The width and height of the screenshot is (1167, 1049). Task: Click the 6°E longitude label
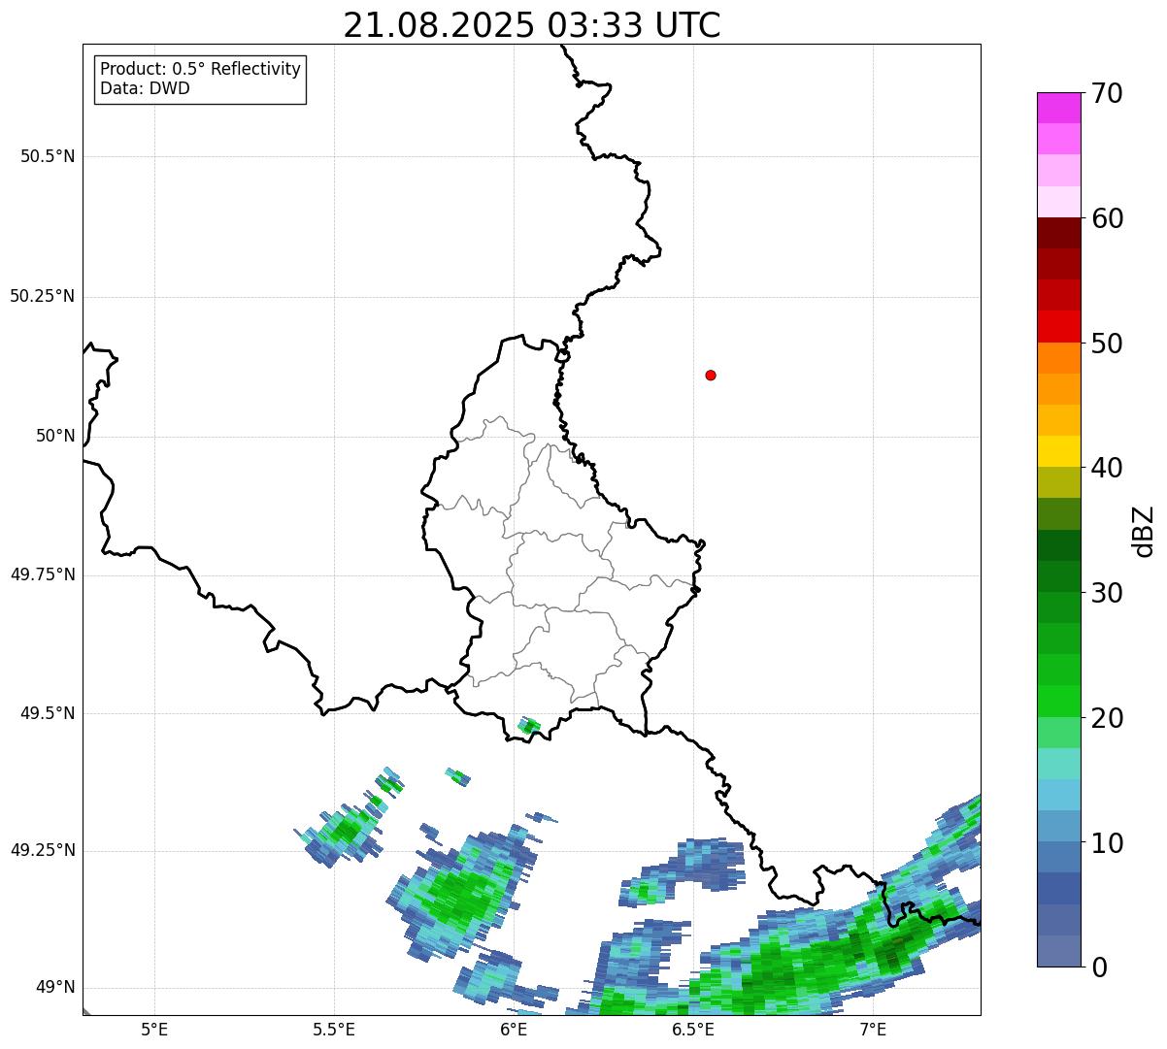click(x=514, y=1029)
